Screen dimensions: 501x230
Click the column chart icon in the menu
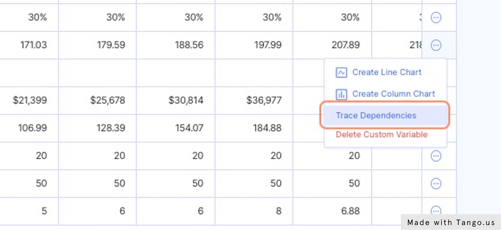(x=341, y=94)
